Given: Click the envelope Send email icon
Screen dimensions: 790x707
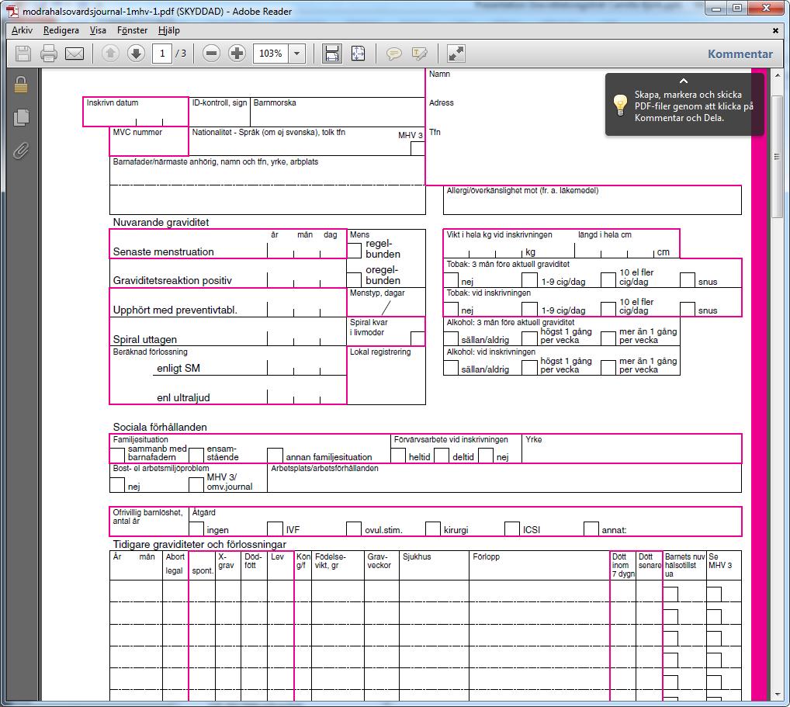Looking at the screenshot, I should tap(74, 54).
